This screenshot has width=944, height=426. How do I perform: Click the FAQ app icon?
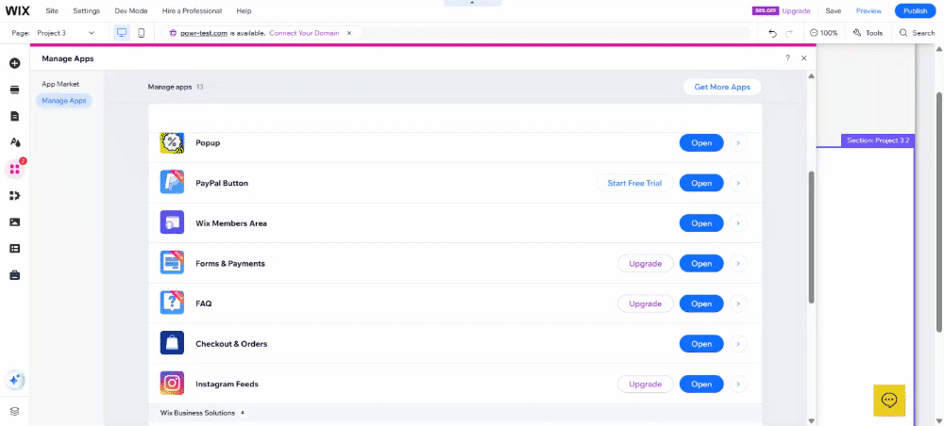click(172, 303)
